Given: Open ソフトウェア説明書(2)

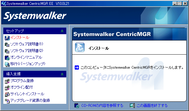Looking at the screenshot, I should coord(27,51).
